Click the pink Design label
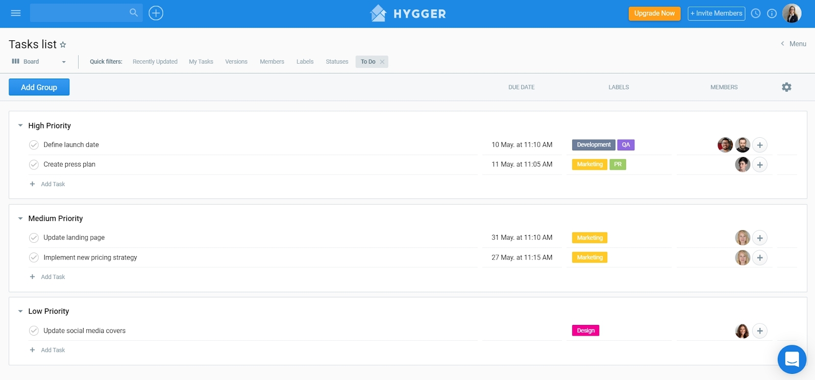815x380 pixels. (585, 331)
